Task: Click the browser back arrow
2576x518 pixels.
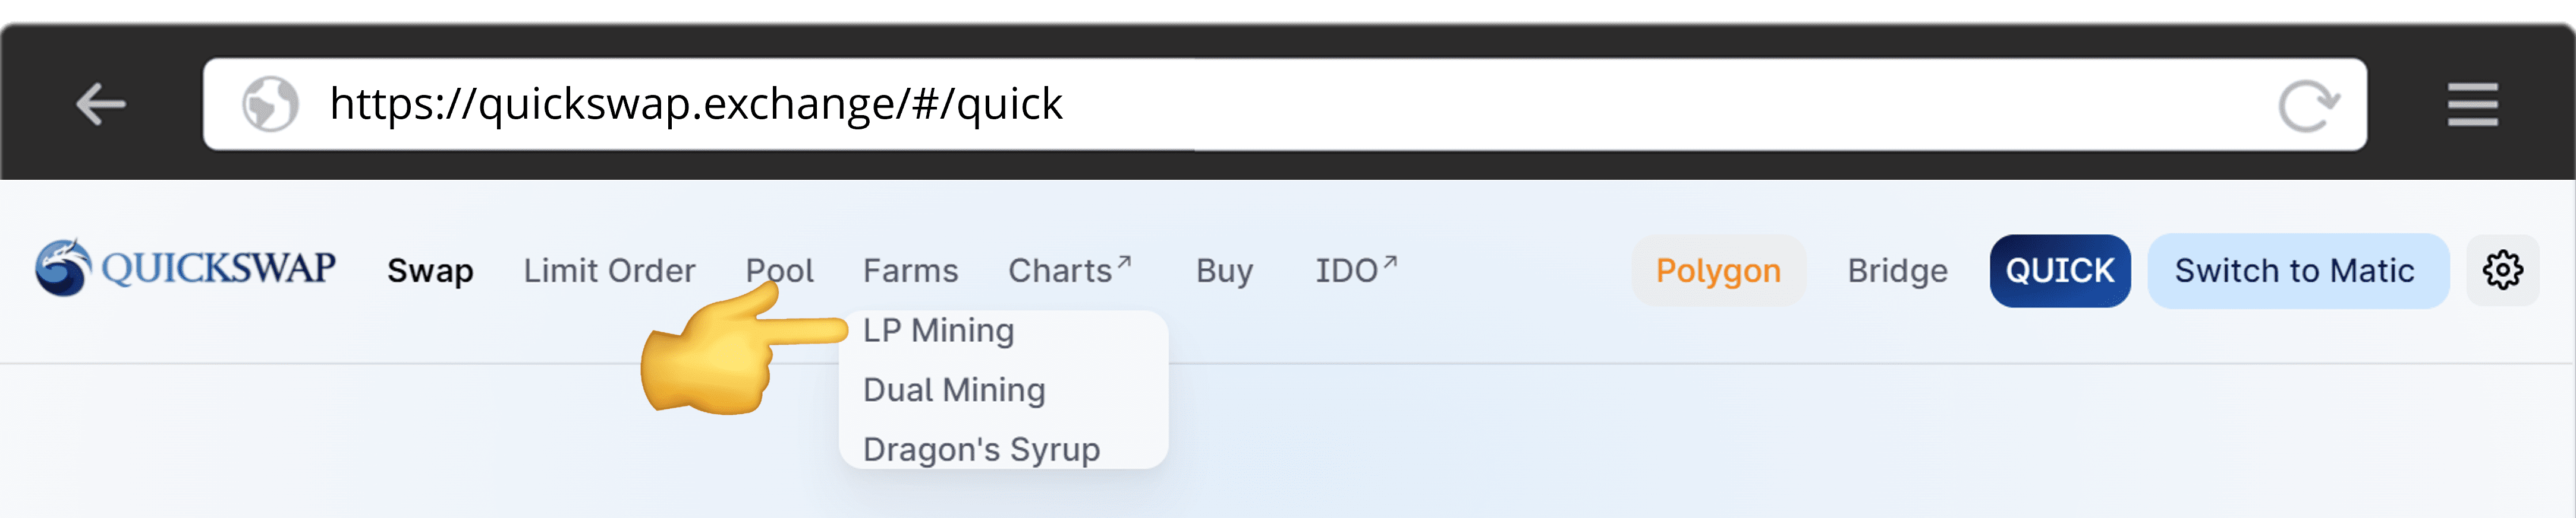Action: 101,104
